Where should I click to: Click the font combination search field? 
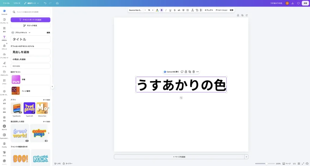click(31, 12)
